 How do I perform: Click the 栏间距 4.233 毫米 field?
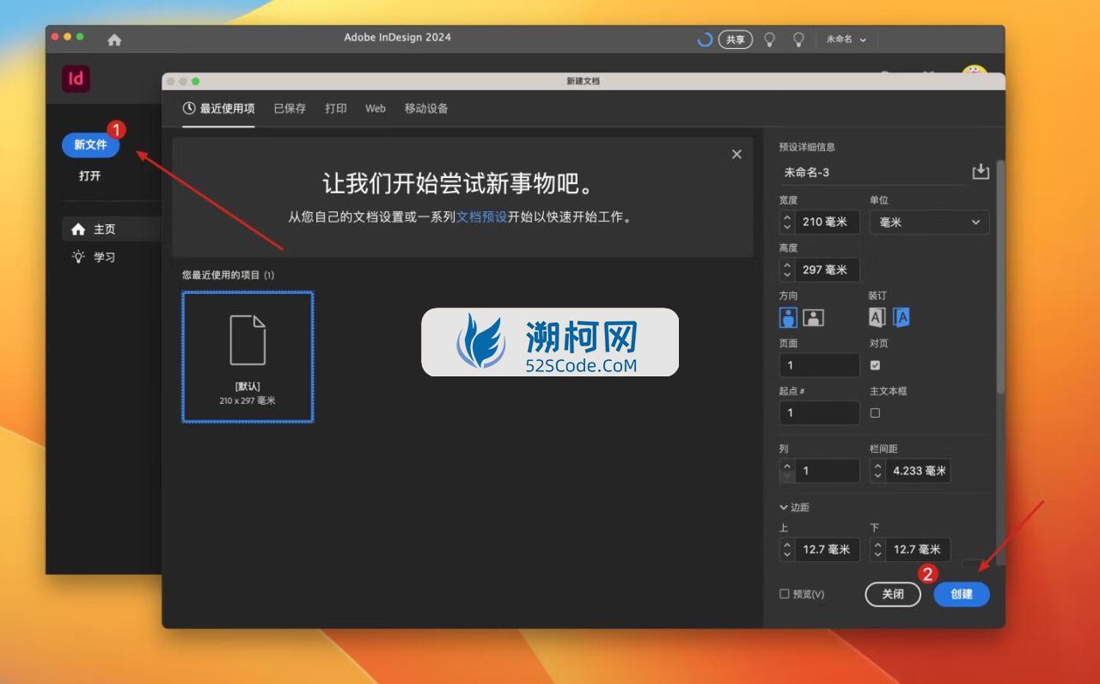point(918,471)
